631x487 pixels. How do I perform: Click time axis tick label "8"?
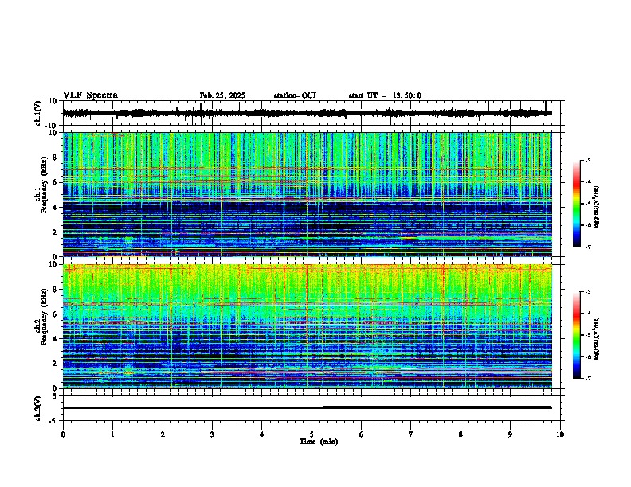[461, 434]
